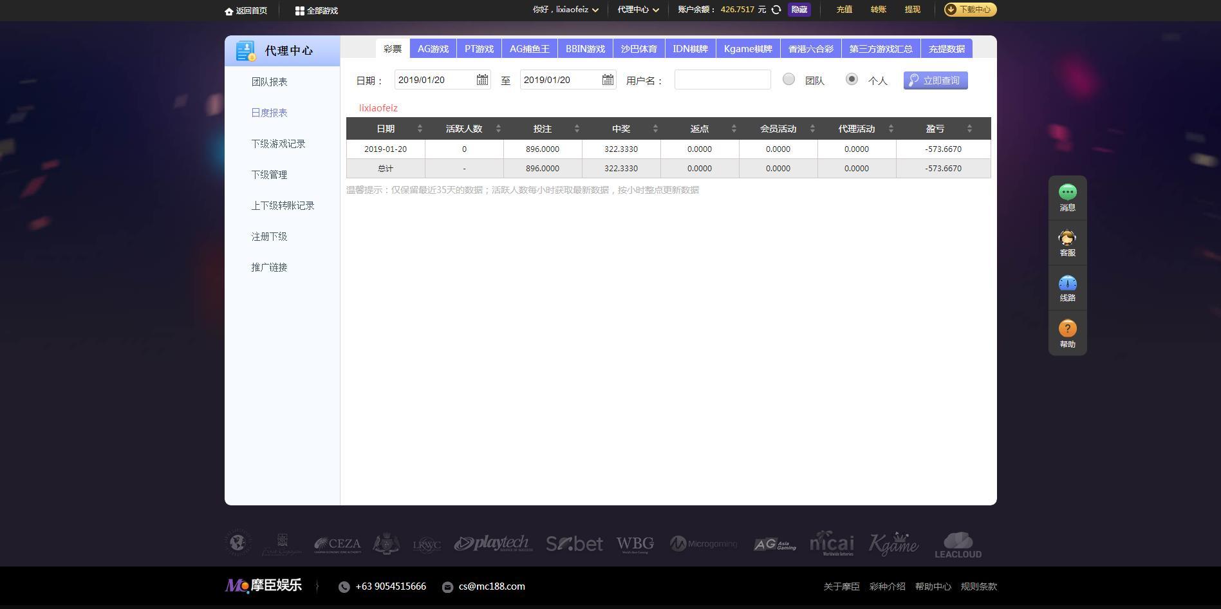The image size is (1221, 609).
Task: Open the lixiaofeiz user dropdown
Action: 564,10
